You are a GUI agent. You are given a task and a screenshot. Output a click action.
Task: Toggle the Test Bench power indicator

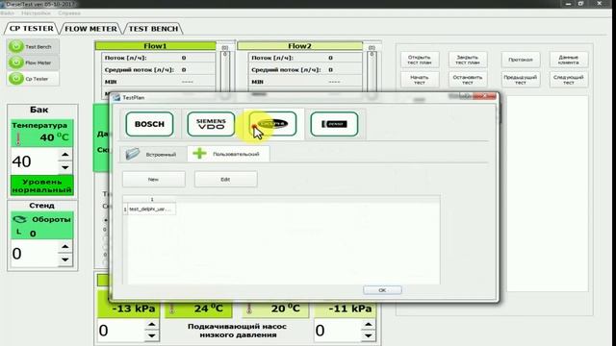pos(16,47)
